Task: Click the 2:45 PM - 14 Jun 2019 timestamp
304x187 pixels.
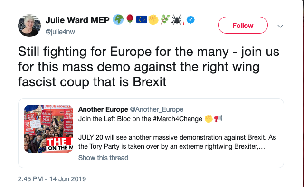Action: click(x=52, y=179)
